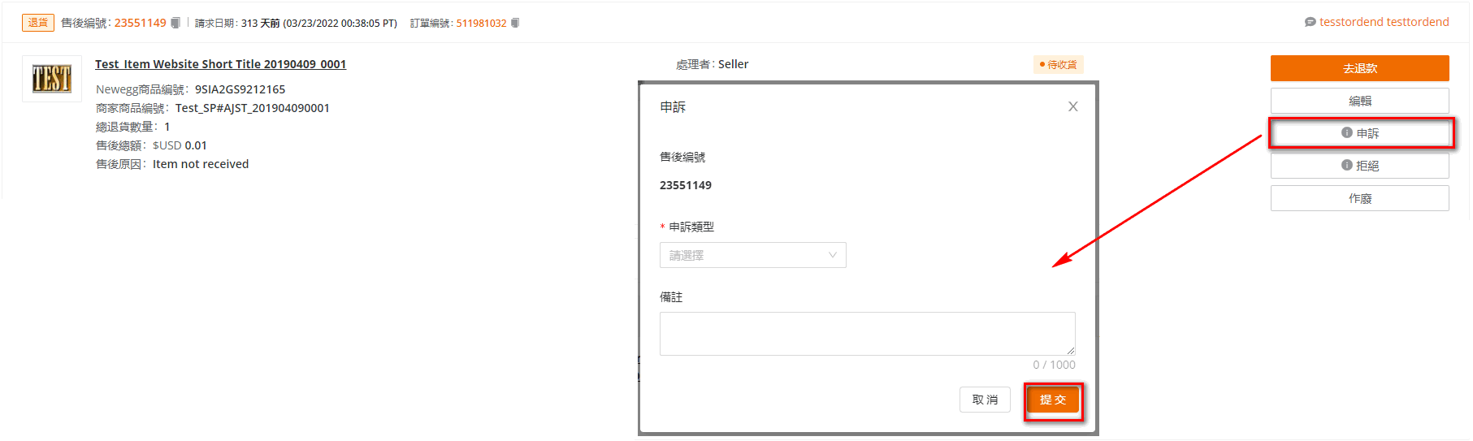The height and width of the screenshot is (441, 1473).
Task: Focus the 備註 text area
Action: tap(867, 334)
